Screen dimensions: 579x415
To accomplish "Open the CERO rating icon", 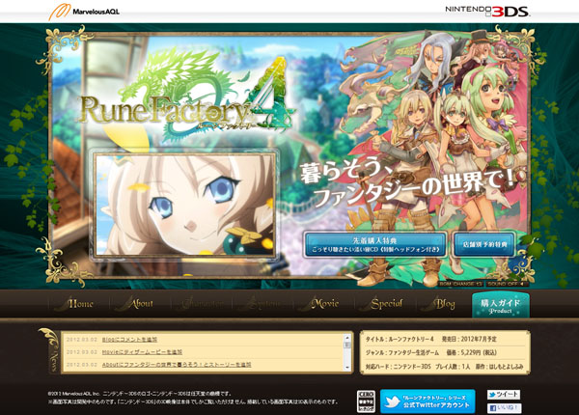I will pos(366,401).
